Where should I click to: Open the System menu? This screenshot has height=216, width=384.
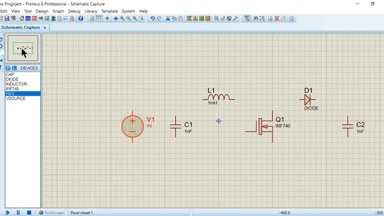point(128,11)
